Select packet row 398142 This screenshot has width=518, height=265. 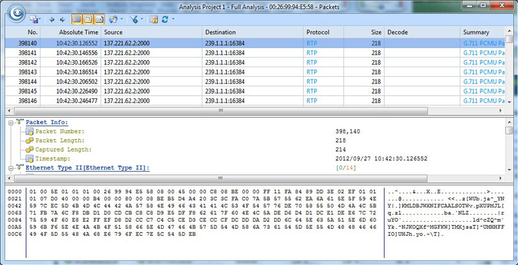255,62
